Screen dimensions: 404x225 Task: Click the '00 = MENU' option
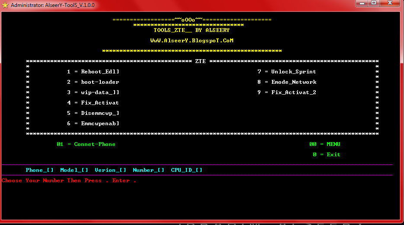point(325,144)
